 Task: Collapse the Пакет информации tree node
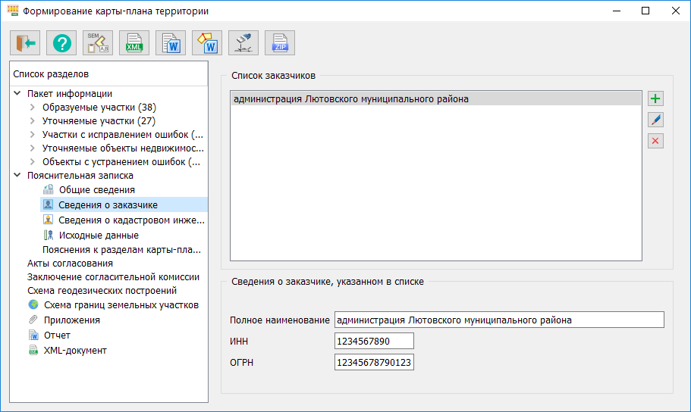click(x=17, y=94)
